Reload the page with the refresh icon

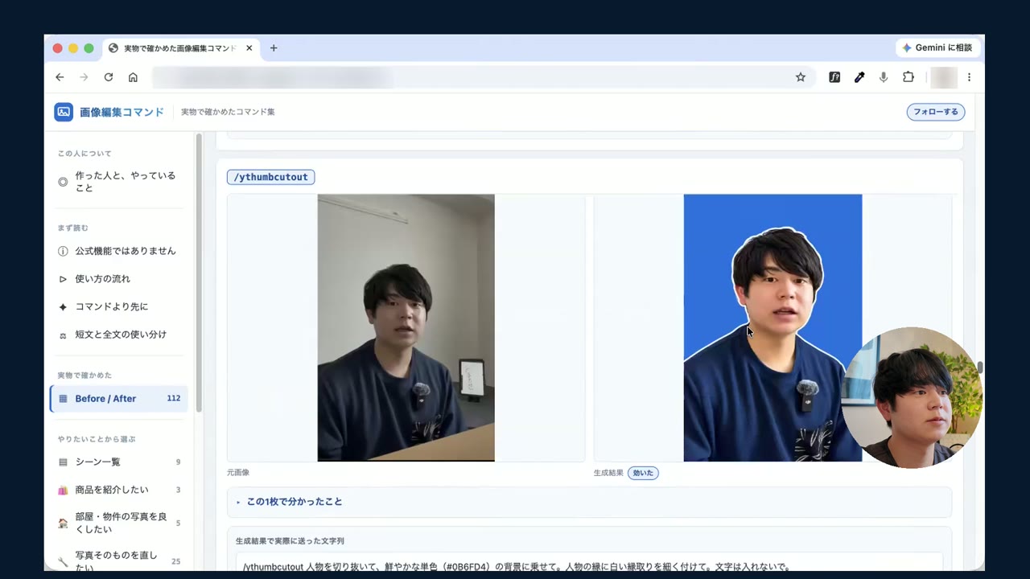109,77
